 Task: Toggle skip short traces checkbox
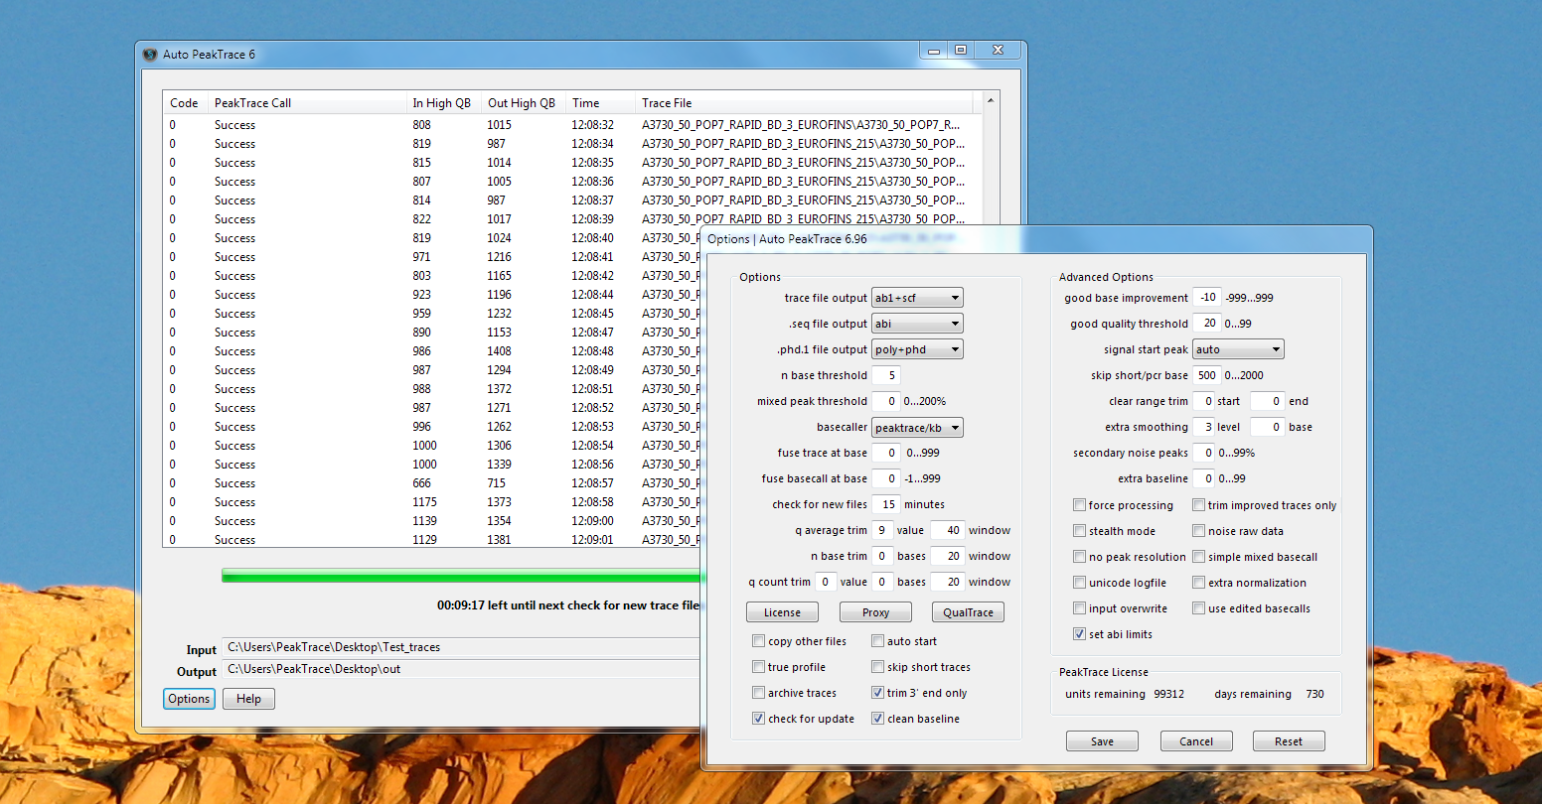click(x=878, y=667)
